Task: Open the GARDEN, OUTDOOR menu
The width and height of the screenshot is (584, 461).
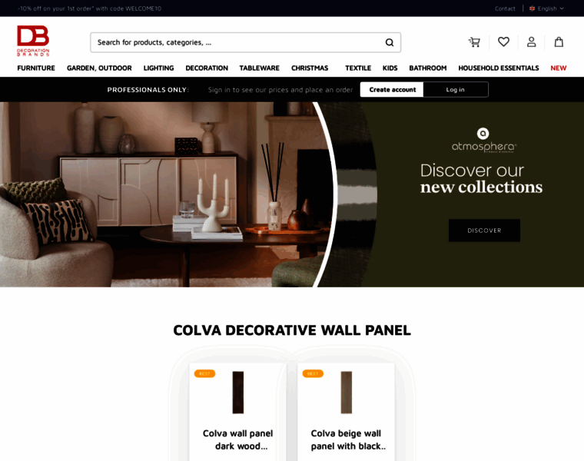Action: [99, 68]
